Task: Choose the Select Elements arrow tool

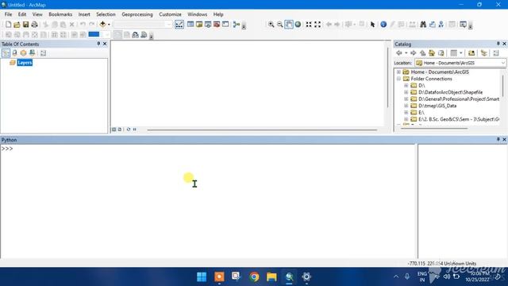Action: coord(372,25)
